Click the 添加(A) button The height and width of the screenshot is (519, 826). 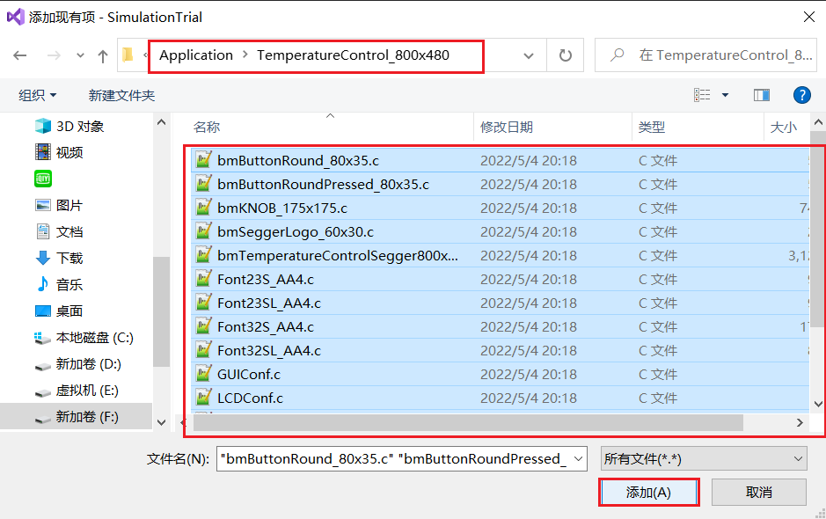(x=648, y=492)
